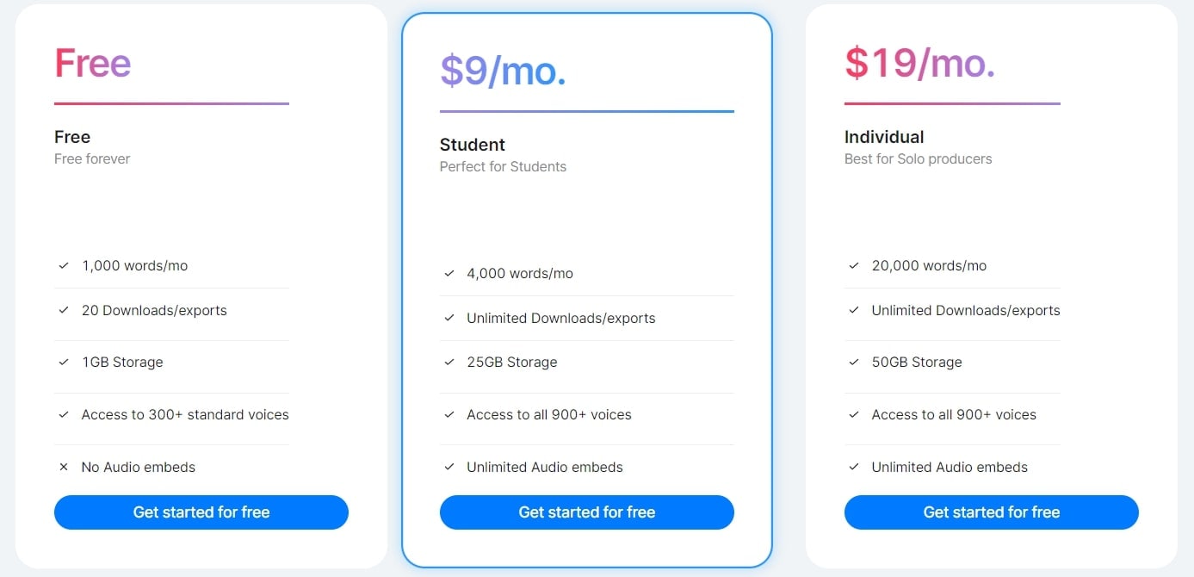Click Get started for free under Free plan

point(201,512)
